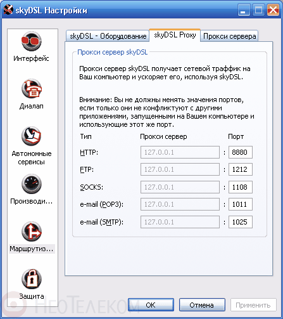
Task: Click the Диалап sidebar label
Action: tap(32, 106)
